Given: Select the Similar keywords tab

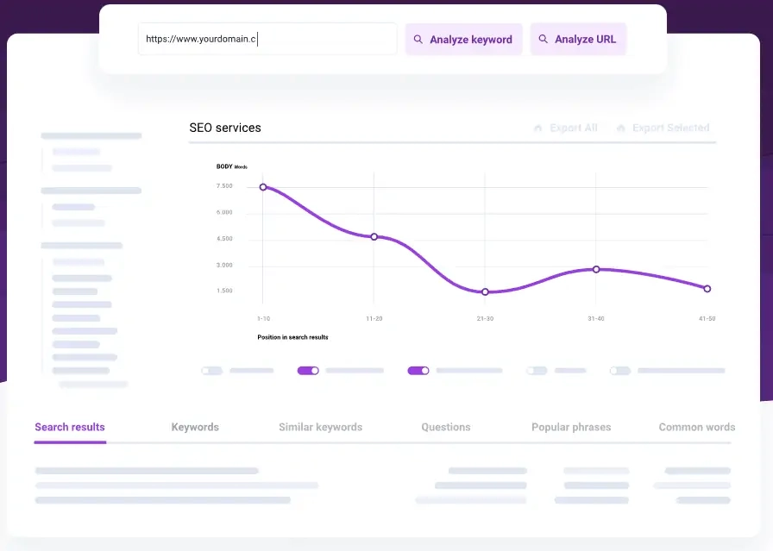Looking at the screenshot, I should click(320, 427).
